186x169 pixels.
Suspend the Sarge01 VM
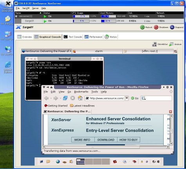(177, 27)
